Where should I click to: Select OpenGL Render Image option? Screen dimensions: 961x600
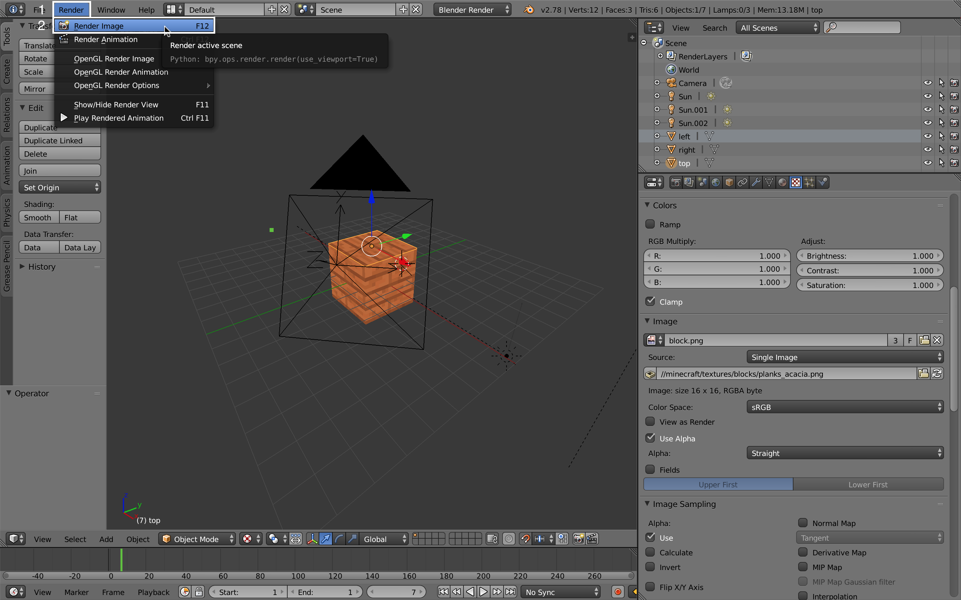click(x=113, y=59)
